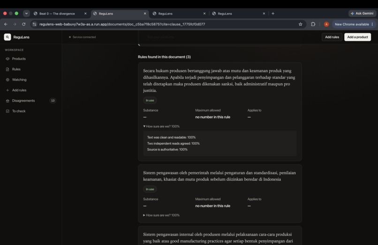The image size is (378, 245).
Task: Close the Beat 0 — The divergence tab
Action: (85, 14)
